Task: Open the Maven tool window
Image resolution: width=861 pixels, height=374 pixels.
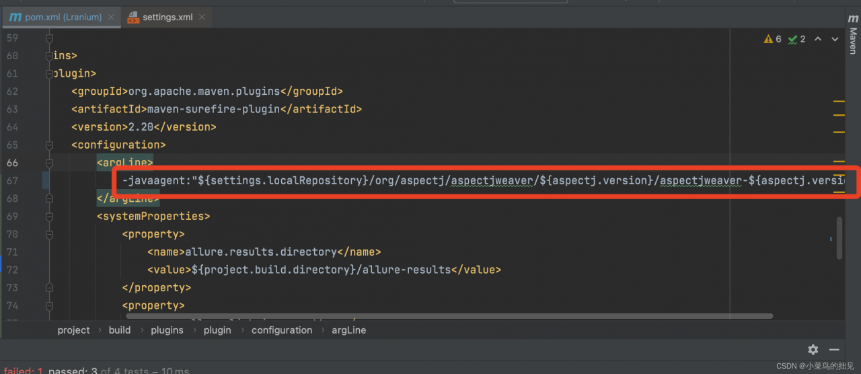Action: click(x=852, y=32)
